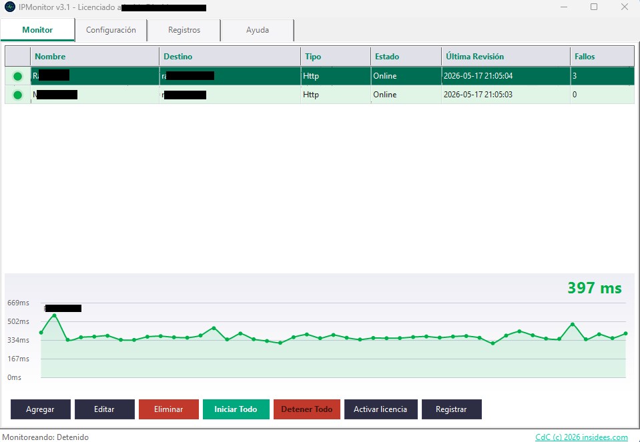The height and width of the screenshot is (442, 640).
Task: Click the IPMonitor app icon in title bar
Action: [10, 7]
